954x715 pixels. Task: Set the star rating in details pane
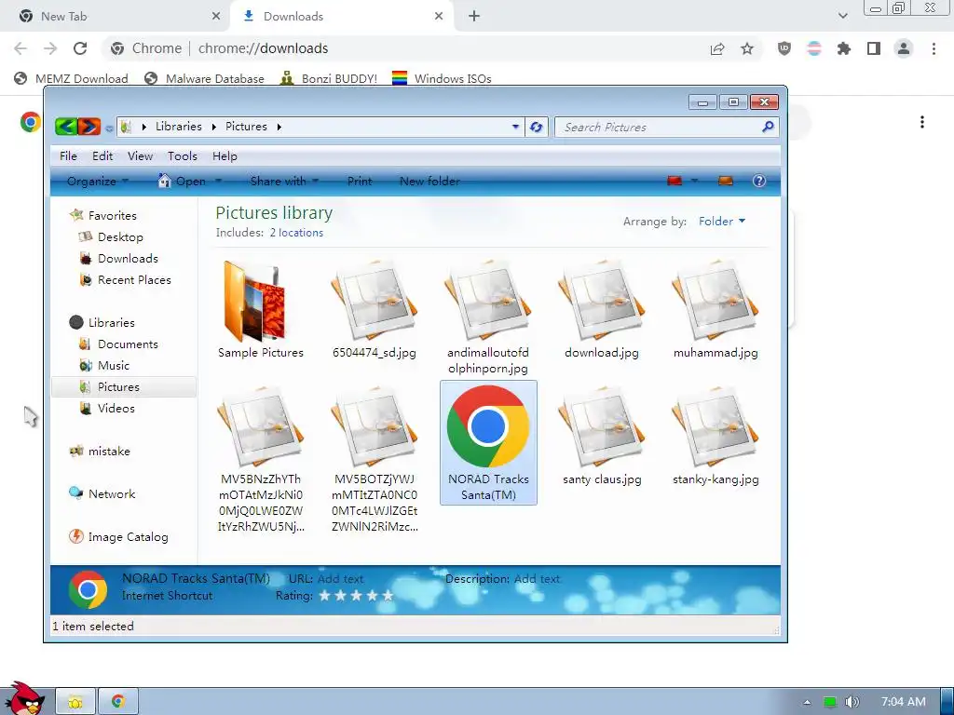pyautogui.click(x=356, y=596)
